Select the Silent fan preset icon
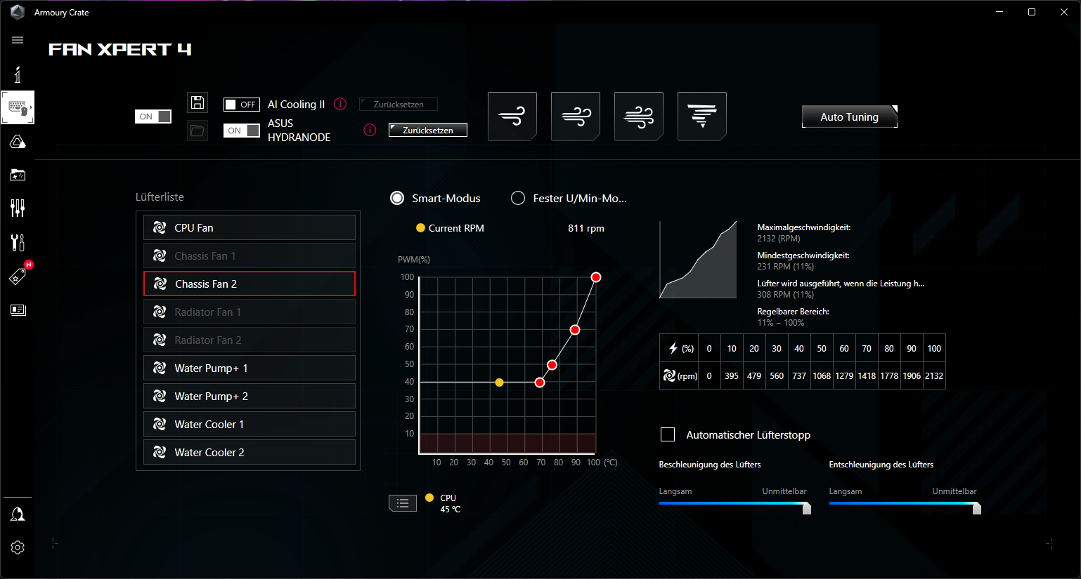The height and width of the screenshot is (579, 1081). pos(512,117)
